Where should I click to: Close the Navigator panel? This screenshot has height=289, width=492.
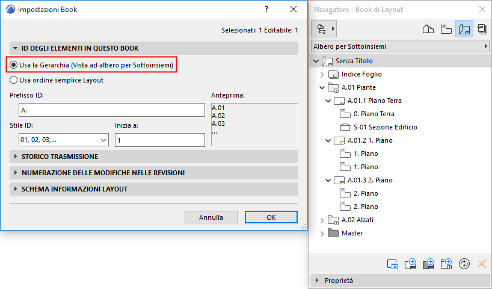click(x=482, y=9)
